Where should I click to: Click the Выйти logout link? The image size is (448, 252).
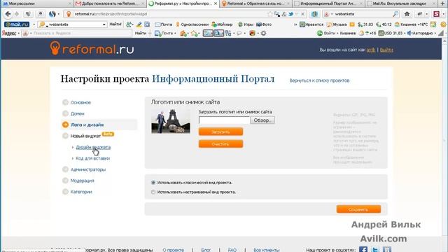pyautogui.click(x=386, y=50)
